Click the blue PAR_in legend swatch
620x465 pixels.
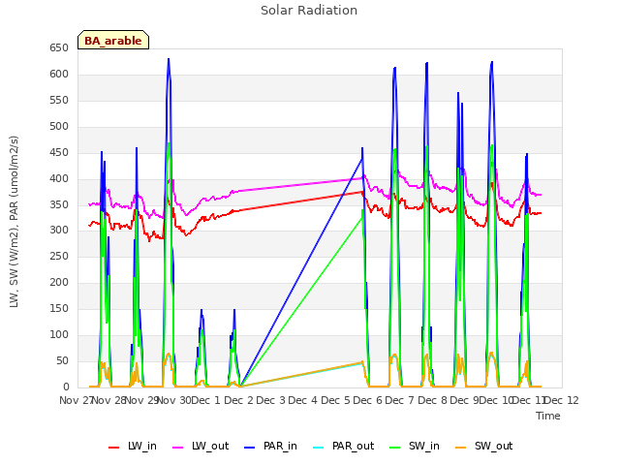(x=250, y=448)
